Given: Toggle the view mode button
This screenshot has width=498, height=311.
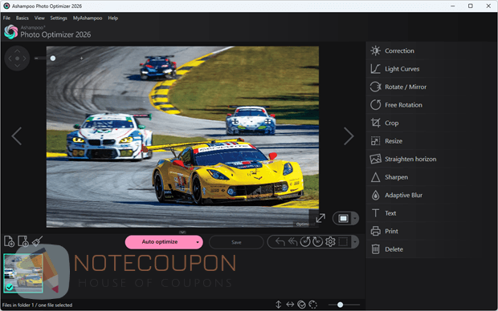Looking at the screenshot, I should pos(343,219).
